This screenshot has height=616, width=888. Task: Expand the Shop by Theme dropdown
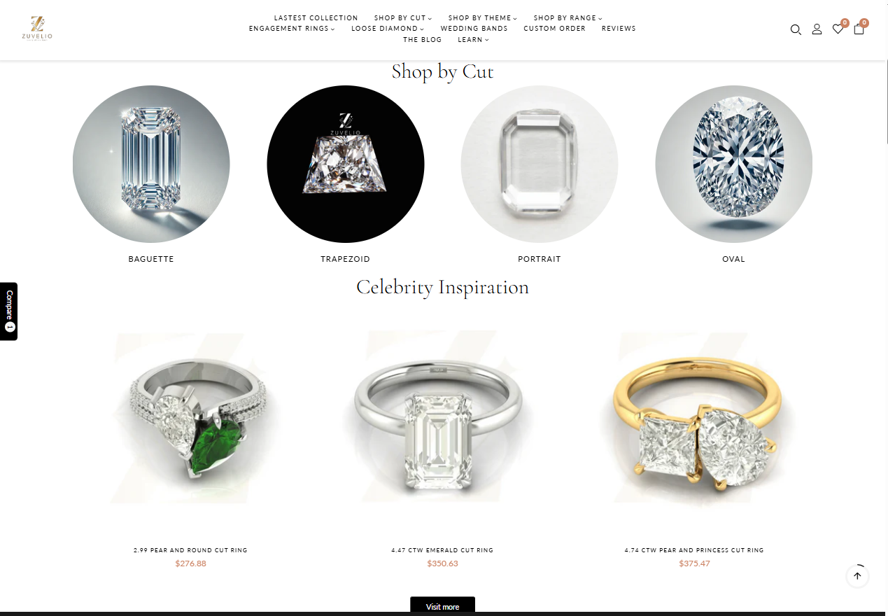click(x=483, y=17)
